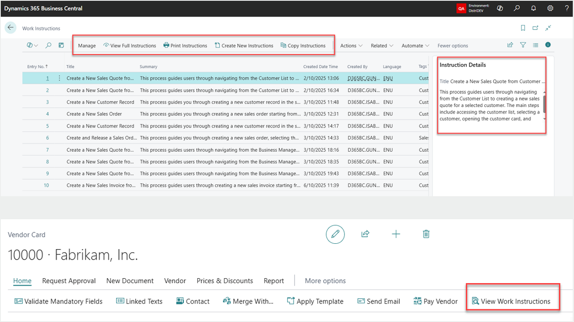
Task: Open entry number 3 link
Action: point(47,102)
